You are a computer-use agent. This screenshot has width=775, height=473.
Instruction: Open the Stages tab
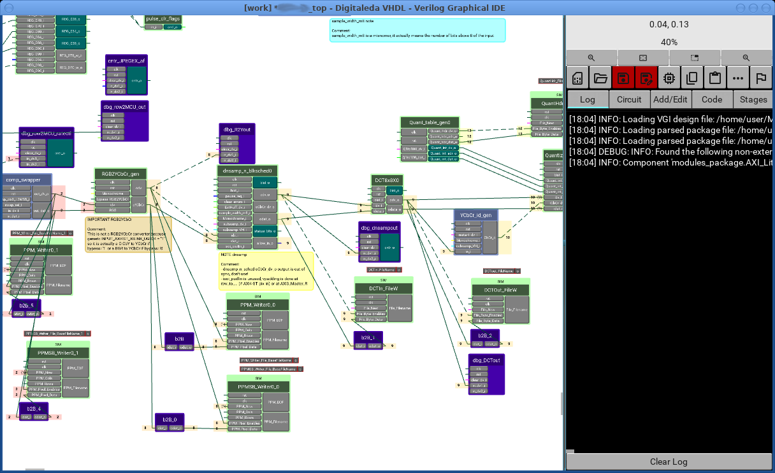click(x=753, y=99)
